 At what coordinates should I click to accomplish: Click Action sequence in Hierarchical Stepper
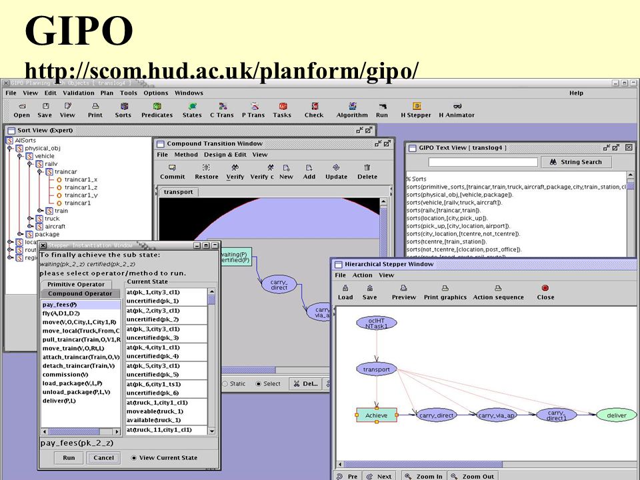(x=499, y=293)
